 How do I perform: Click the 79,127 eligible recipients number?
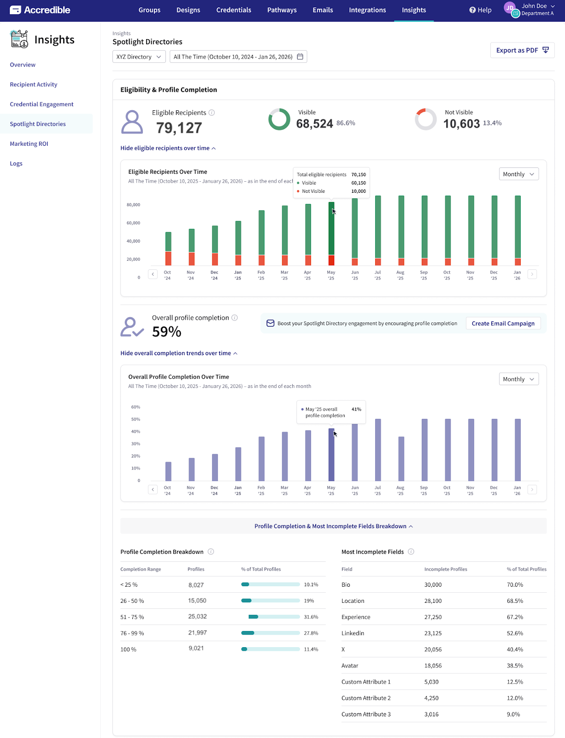(179, 128)
